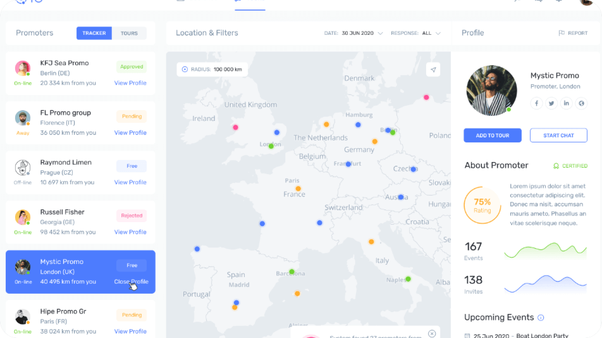Open the Response All filter dropdown

(438, 34)
